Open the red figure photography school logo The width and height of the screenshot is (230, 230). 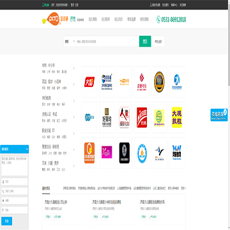125,118
